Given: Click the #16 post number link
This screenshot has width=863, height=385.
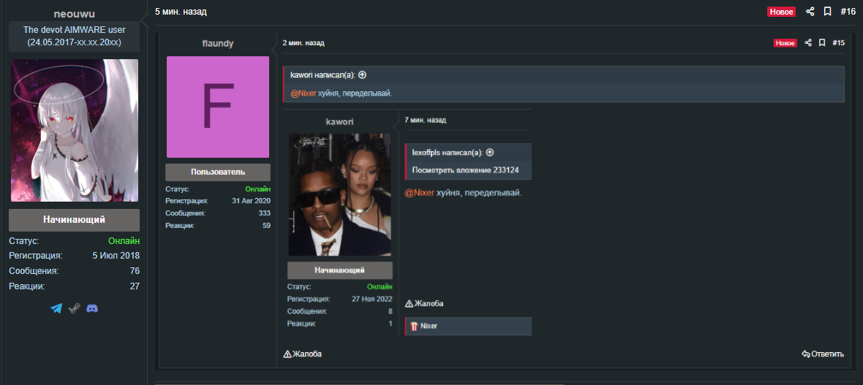Looking at the screenshot, I should tap(848, 12).
